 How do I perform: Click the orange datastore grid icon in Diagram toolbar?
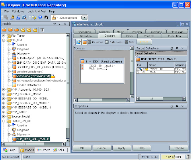(x=85, y=42)
